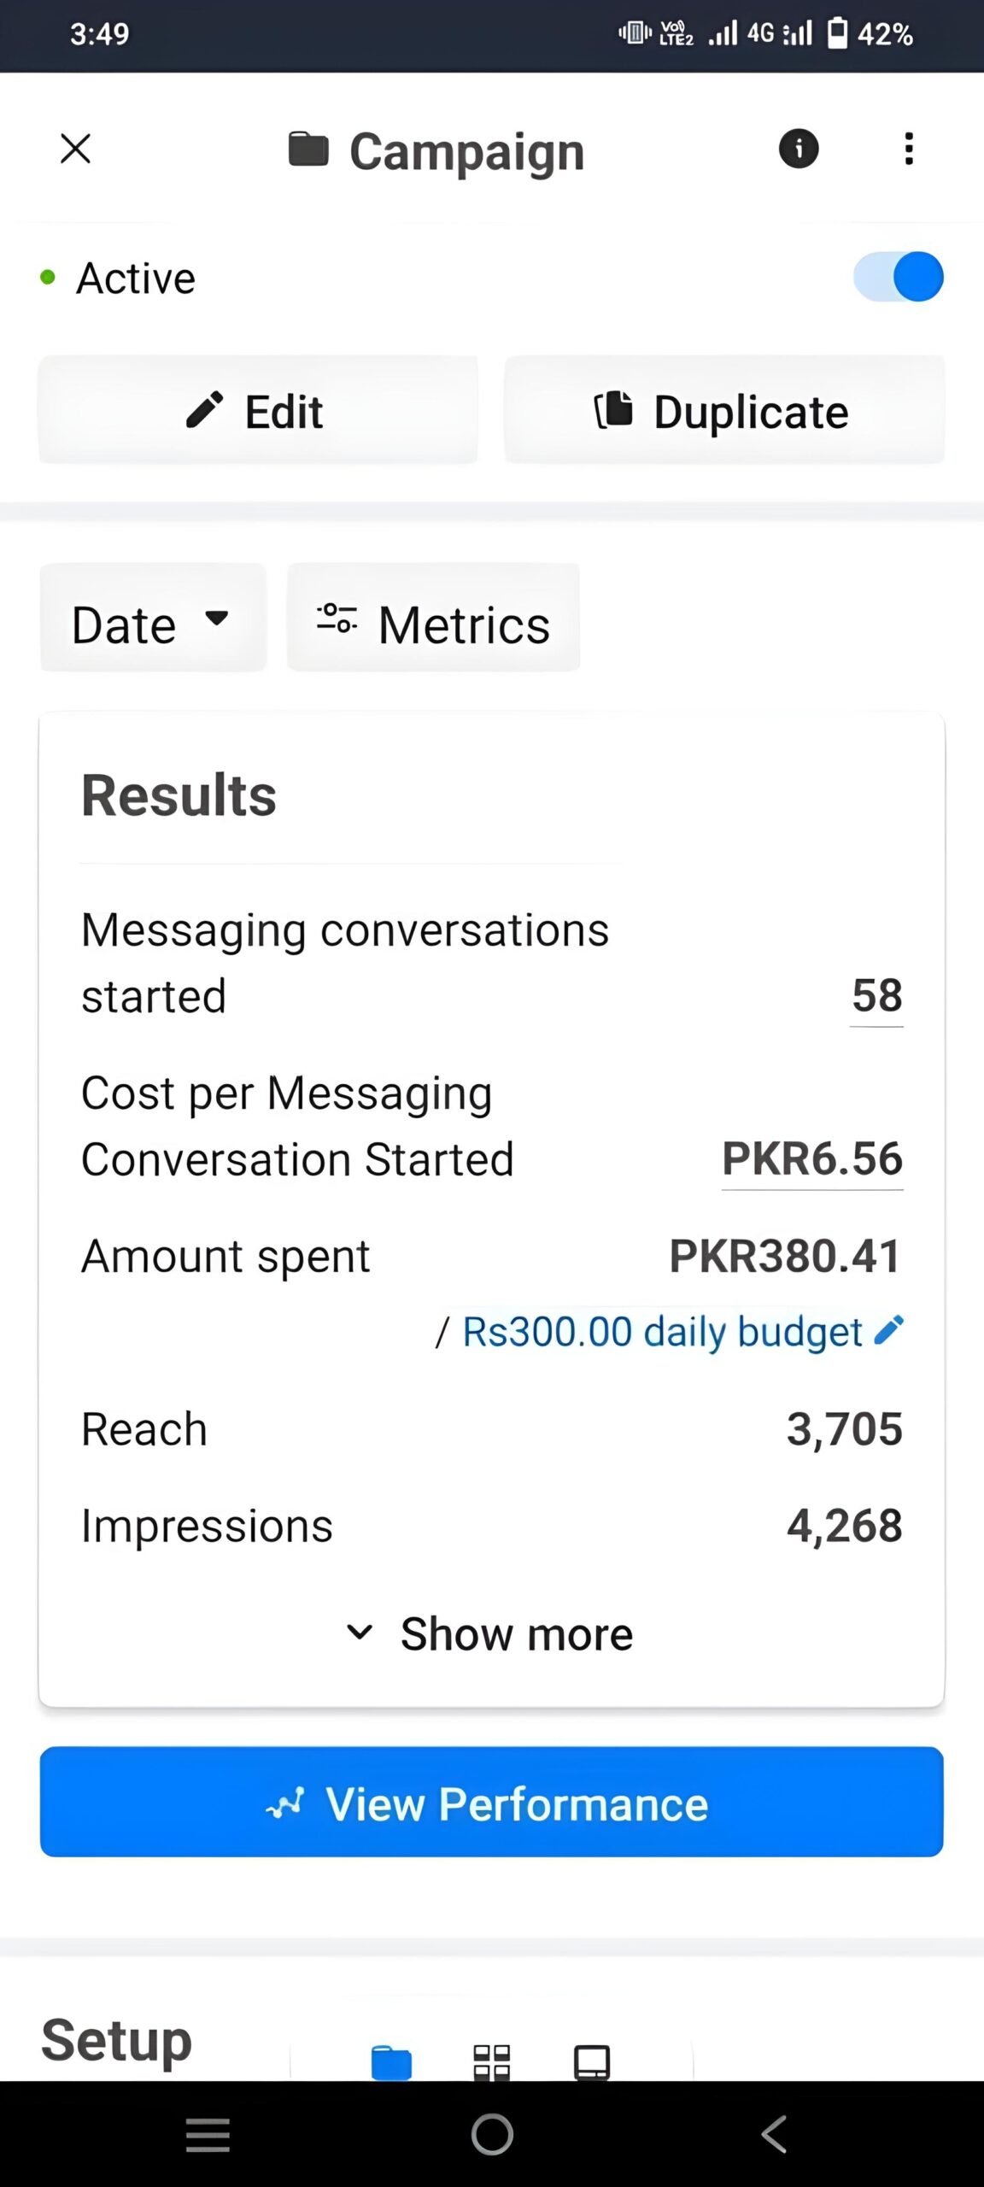984x2187 pixels.
Task: Select the ads tab icon
Action: tap(592, 2063)
